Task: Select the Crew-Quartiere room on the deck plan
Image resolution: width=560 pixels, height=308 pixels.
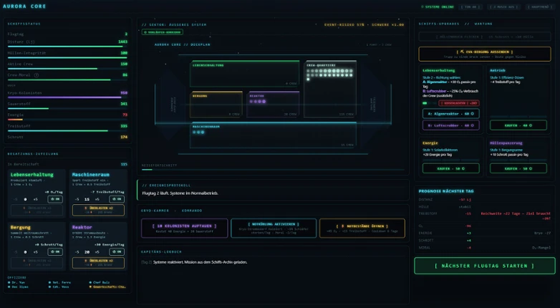Action: (330, 89)
